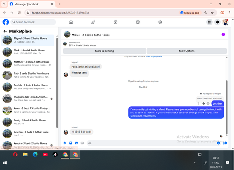Click Mark as pending button
234x170 pixels.
click(104, 51)
